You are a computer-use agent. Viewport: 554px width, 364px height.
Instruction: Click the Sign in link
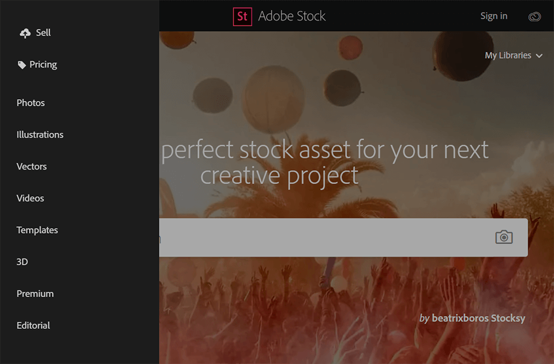click(x=493, y=16)
